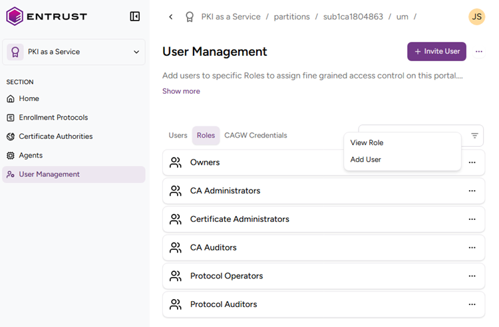Go to Enrollment Protocols section
Screen dimensions: 499x327
pyautogui.click(x=53, y=118)
